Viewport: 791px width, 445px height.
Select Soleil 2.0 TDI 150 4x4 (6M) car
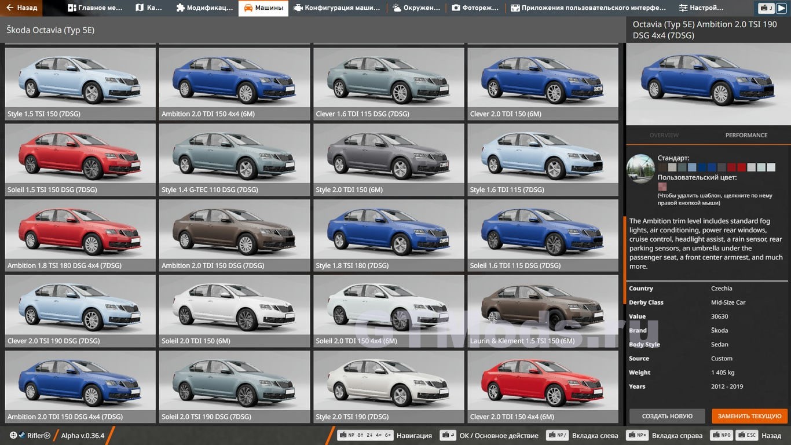pos(389,311)
